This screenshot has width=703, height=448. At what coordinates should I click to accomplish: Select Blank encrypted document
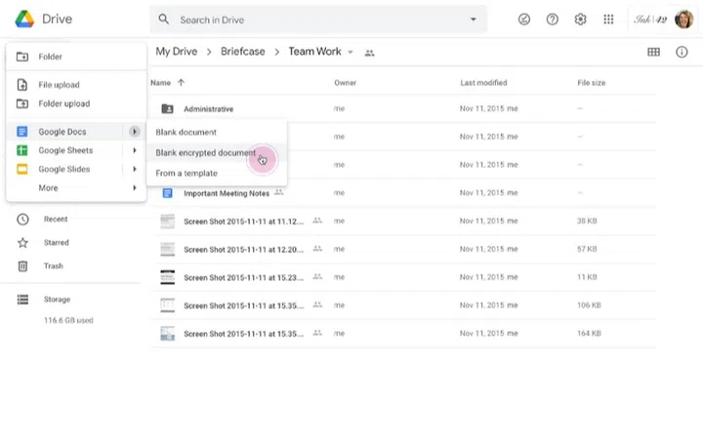tap(206, 153)
